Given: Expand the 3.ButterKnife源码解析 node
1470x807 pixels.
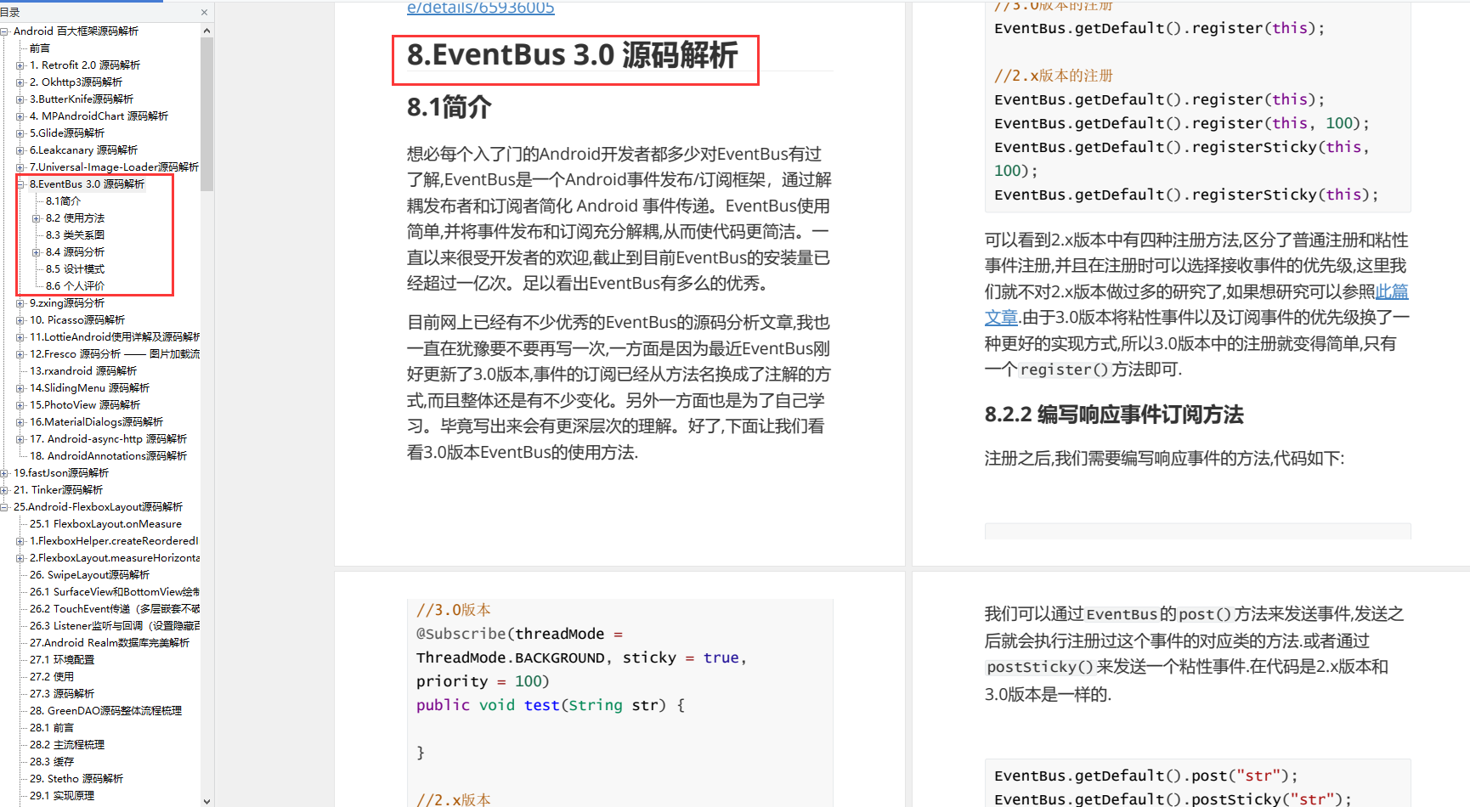Looking at the screenshot, I should tap(20, 99).
